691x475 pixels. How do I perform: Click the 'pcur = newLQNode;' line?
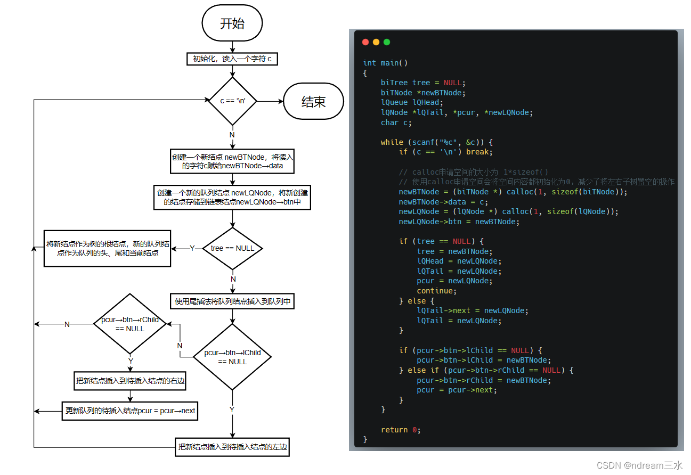click(x=454, y=281)
